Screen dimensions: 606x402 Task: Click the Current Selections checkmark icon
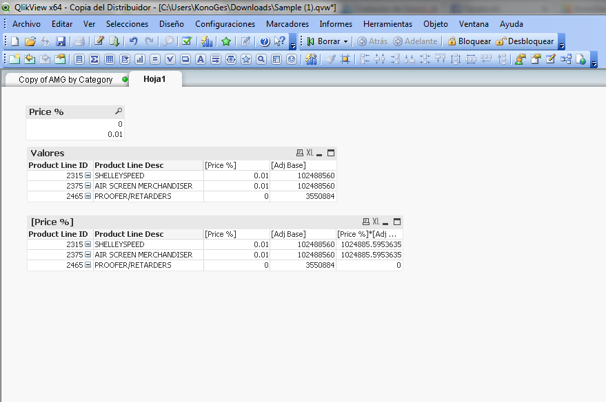(187, 41)
